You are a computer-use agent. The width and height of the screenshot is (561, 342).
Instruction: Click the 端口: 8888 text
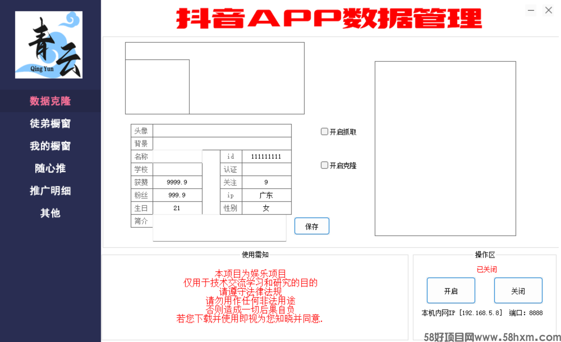pos(526,313)
